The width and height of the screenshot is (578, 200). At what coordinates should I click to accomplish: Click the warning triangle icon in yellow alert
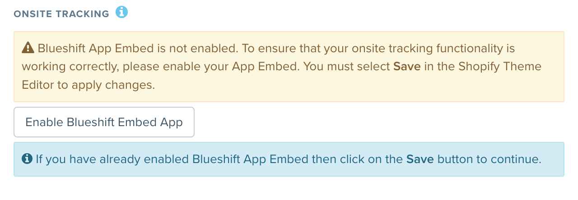click(x=28, y=47)
